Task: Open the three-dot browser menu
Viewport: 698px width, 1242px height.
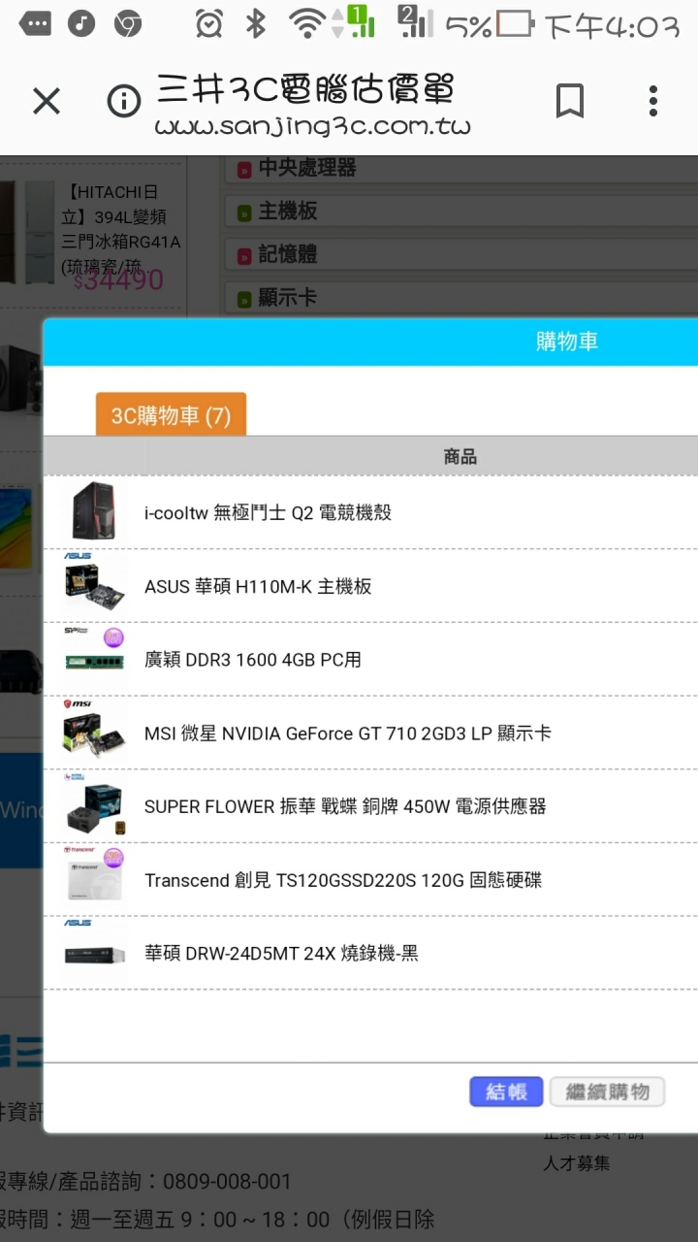Action: click(x=653, y=101)
